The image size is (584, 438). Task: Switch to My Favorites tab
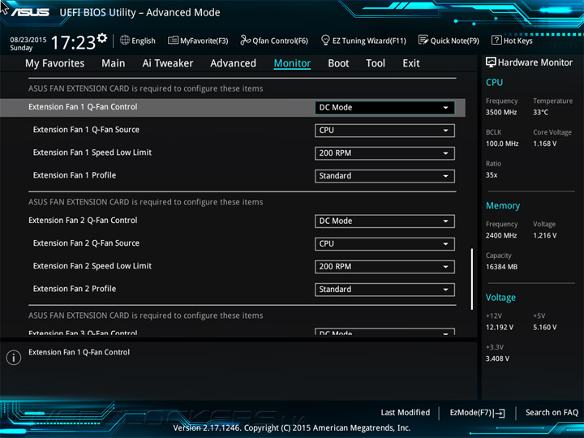[55, 63]
